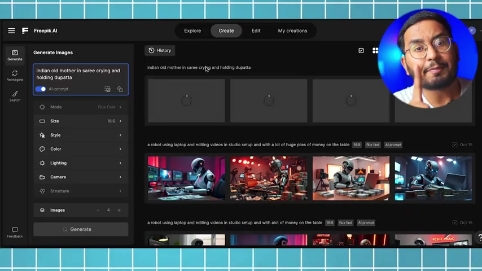The width and height of the screenshot is (482, 271).
Task: Check the first Oct 15 generation checkbox
Action: 455,145
